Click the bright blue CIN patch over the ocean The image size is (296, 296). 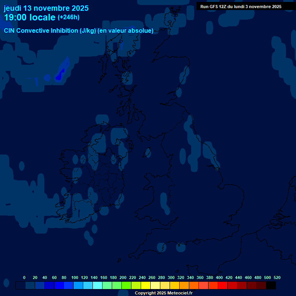tap(60, 75)
